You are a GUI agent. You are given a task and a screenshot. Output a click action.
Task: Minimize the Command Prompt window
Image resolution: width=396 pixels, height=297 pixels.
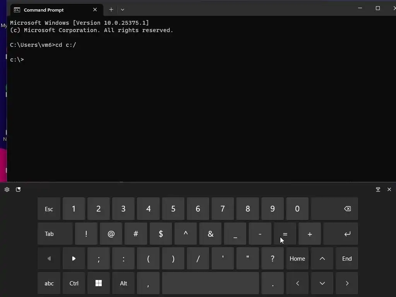click(360, 8)
